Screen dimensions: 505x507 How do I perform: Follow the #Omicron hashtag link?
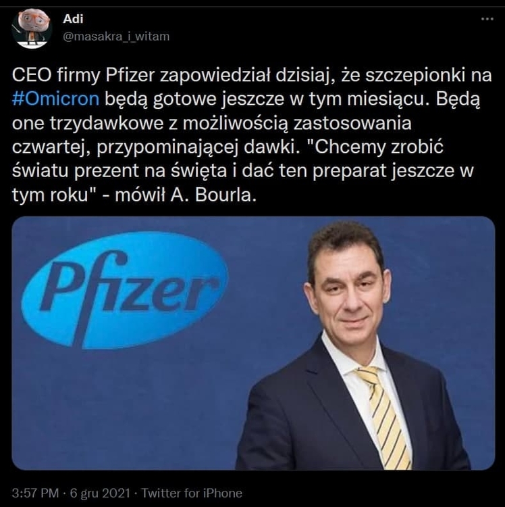tap(55, 99)
